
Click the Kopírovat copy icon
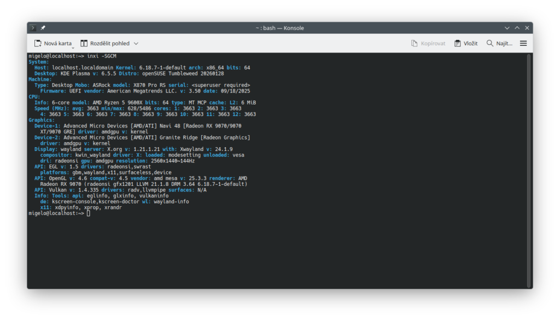coord(415,43)
